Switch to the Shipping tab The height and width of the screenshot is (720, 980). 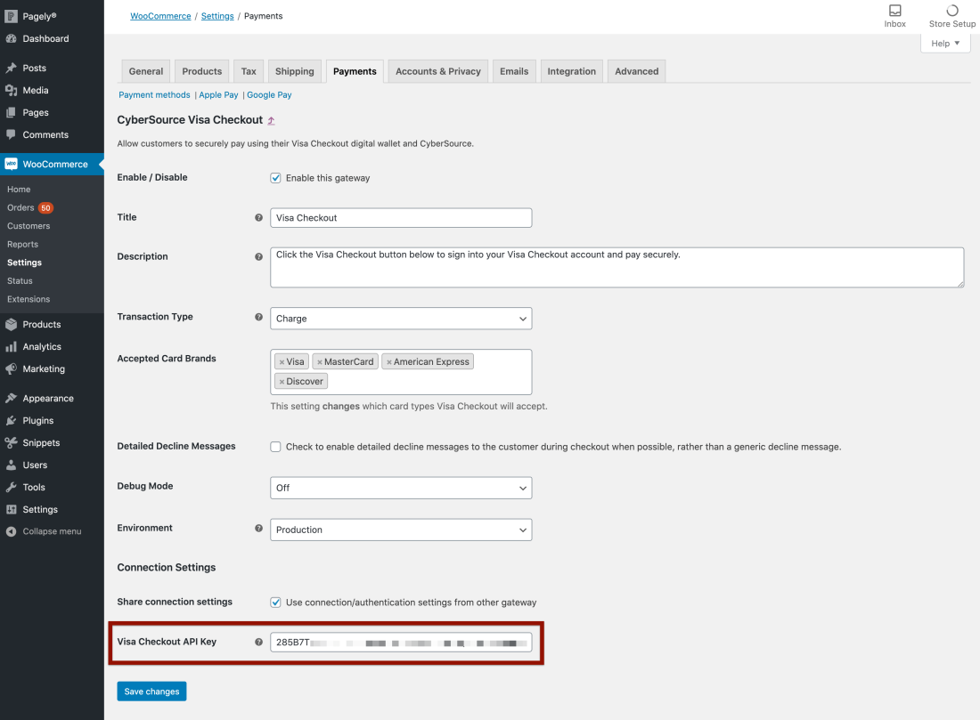click(294, 70)
